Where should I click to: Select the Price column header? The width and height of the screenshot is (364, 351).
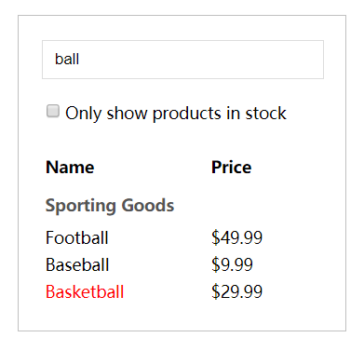pyautogui.click(x=231, y=168)
